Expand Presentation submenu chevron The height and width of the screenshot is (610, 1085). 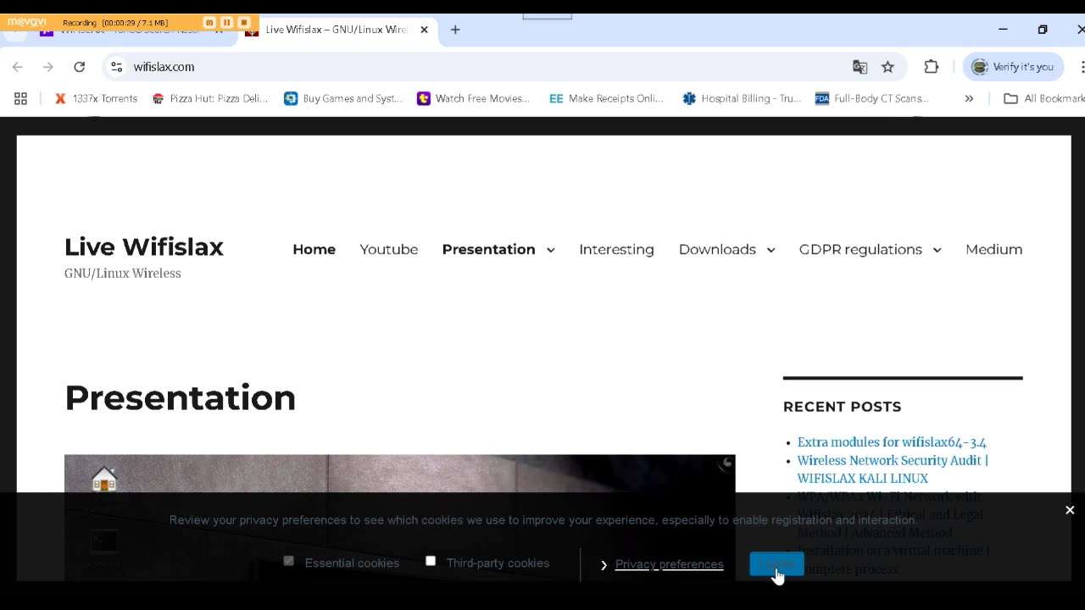[550, 250]
